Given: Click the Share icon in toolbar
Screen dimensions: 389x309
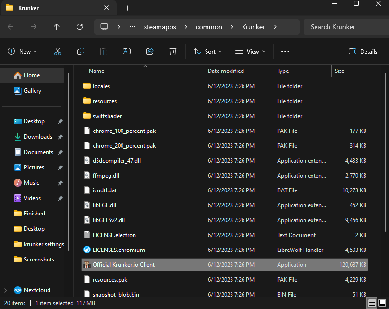Looking at the screenshot, I should click(150, 51).
